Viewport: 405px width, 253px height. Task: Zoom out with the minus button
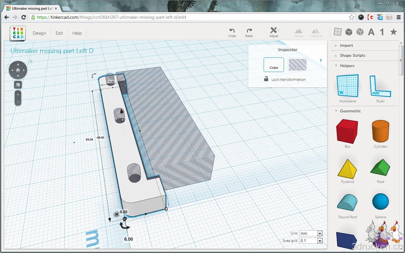(x=18, y=102)
